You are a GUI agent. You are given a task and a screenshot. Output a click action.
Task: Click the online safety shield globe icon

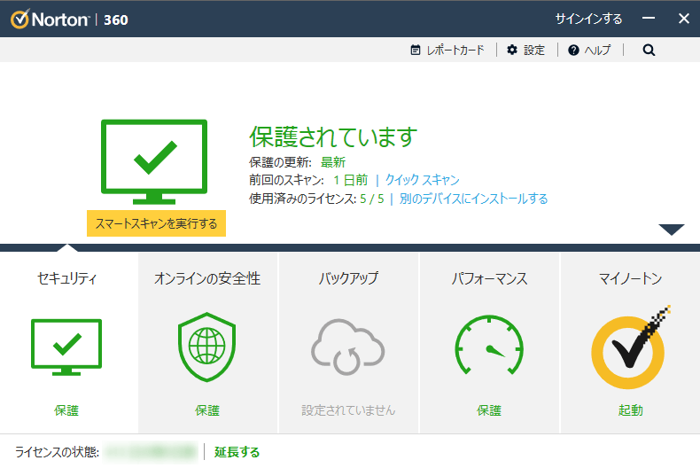(207, 347)
